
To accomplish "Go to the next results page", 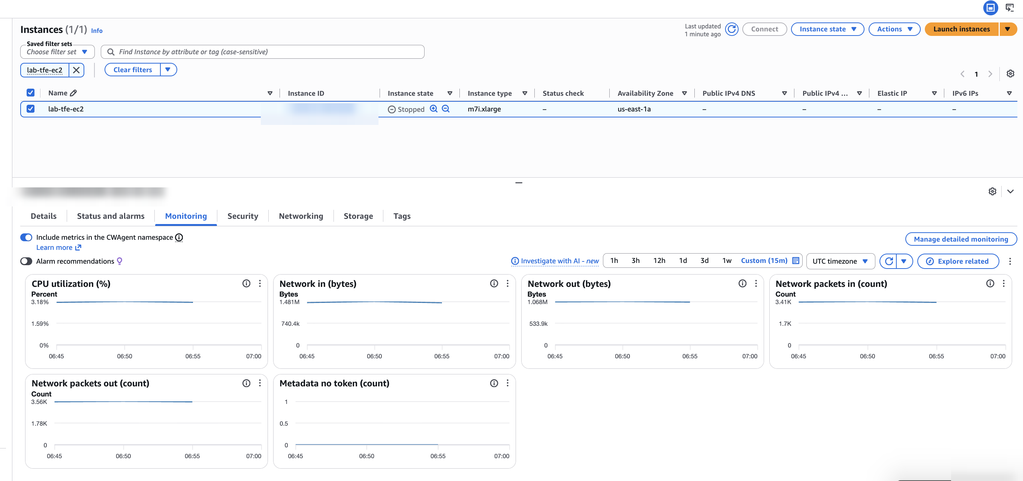I will 990,74.
